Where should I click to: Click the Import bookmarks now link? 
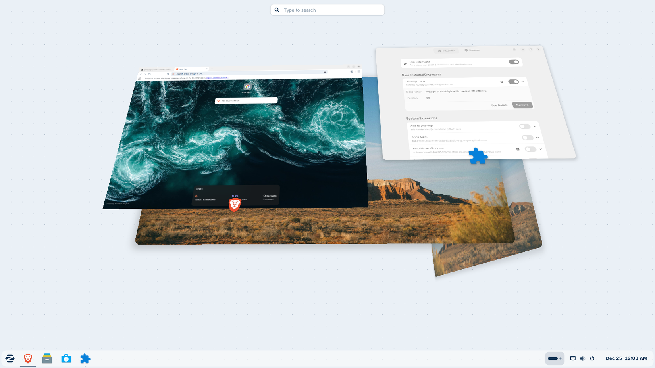click(x=217, y=78)
